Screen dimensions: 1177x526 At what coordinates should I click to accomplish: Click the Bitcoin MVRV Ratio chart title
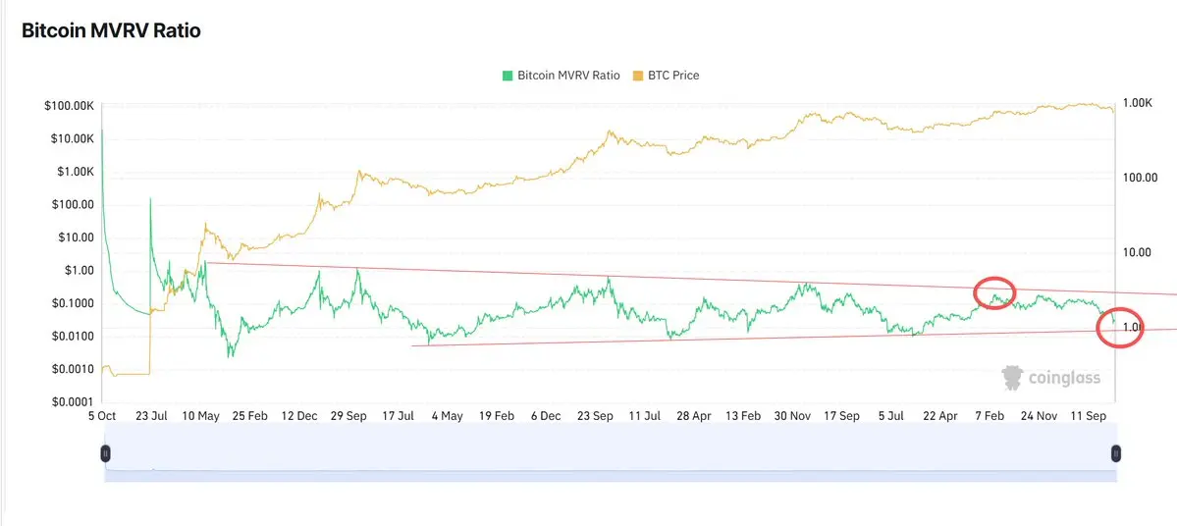[111, 31]
